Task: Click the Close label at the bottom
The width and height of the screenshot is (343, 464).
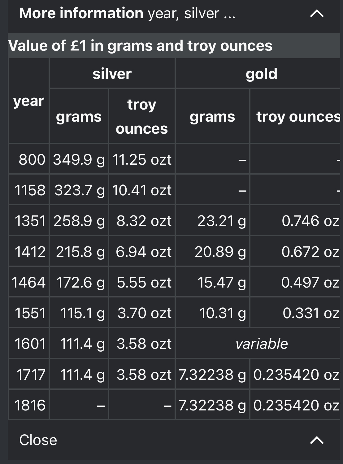Action: 38,440
